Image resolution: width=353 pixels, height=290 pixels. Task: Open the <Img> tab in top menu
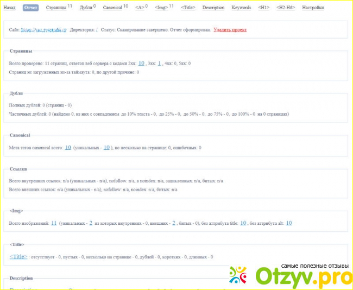pos(162,8)
